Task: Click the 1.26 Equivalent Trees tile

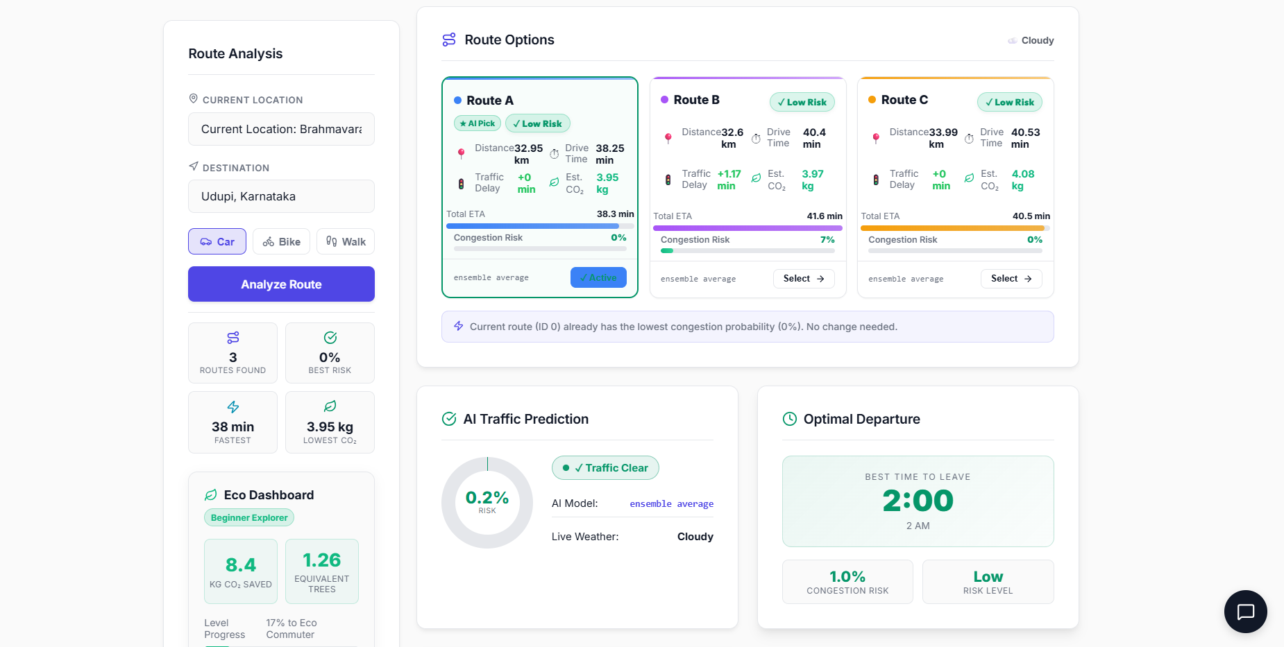Action: (x=322, y=571)
